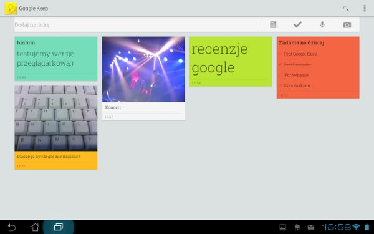
Task: Check the 'Porównanie' checkbox
Action: coord(280,75)
